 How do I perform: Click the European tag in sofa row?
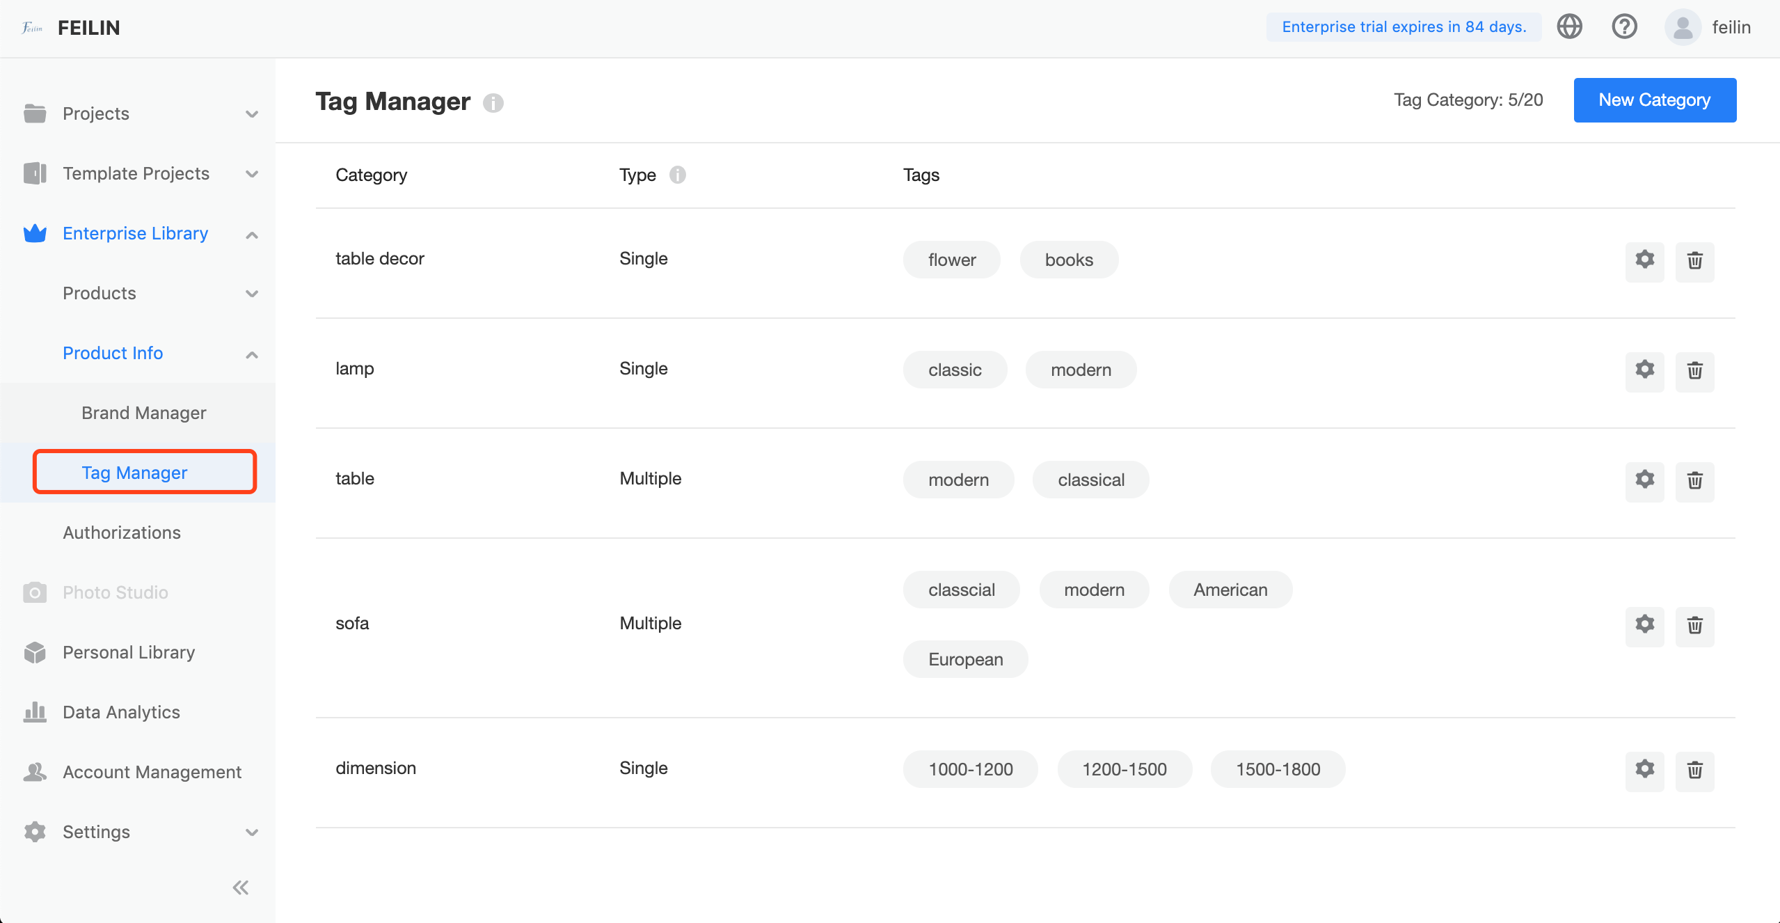965,659
